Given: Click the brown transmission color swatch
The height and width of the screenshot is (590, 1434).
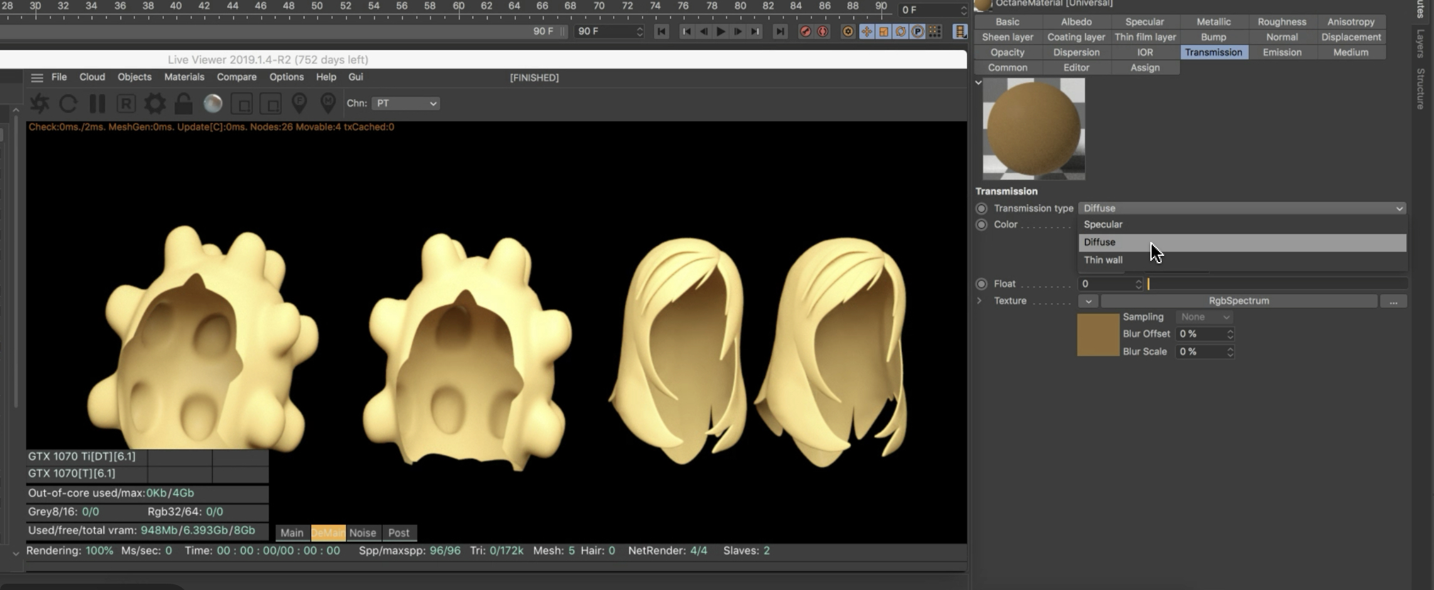Looking at the screenshot, I should (1098, 335).
